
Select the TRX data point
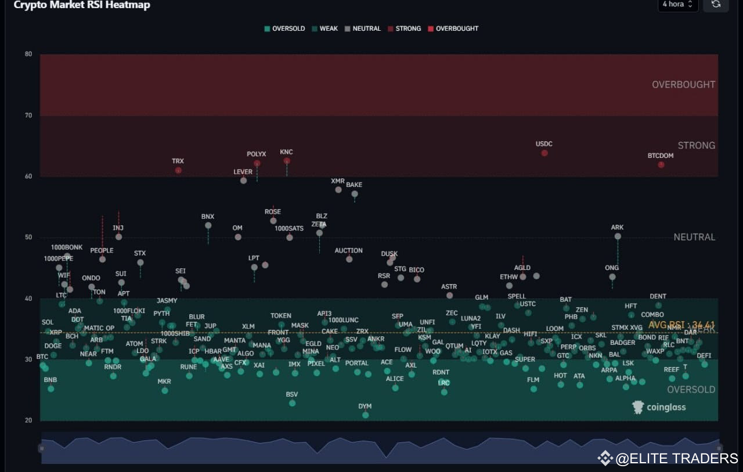pyautogui.click(x=178, y=170)
